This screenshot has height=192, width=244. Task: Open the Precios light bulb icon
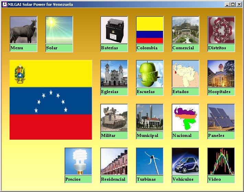point(78,161)
